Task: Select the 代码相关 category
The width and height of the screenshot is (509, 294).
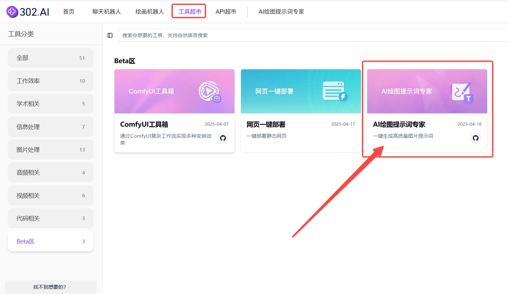Action: click(51, 219)
